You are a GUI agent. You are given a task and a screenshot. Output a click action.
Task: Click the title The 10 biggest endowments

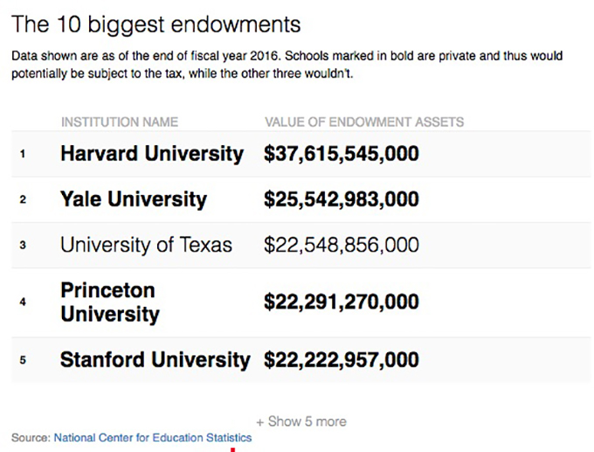coord(155,24)
